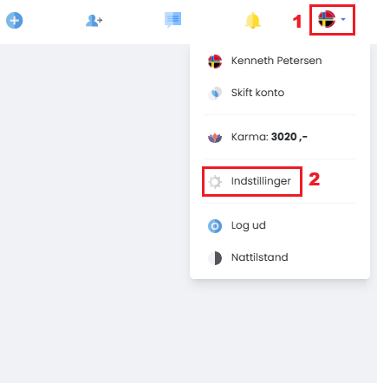Image resolution: width=377 pixels, height=383 pixels.
Task: Click the red number 1 annotation
Action: click(x=297, y=22)
